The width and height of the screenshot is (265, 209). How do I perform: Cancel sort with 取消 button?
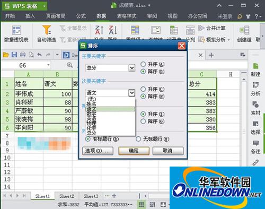[168, 151]
